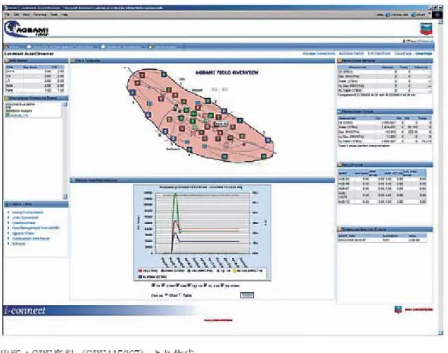Click the left panel vertical scrollbar
Screen dimensions: 448x353
65,150
